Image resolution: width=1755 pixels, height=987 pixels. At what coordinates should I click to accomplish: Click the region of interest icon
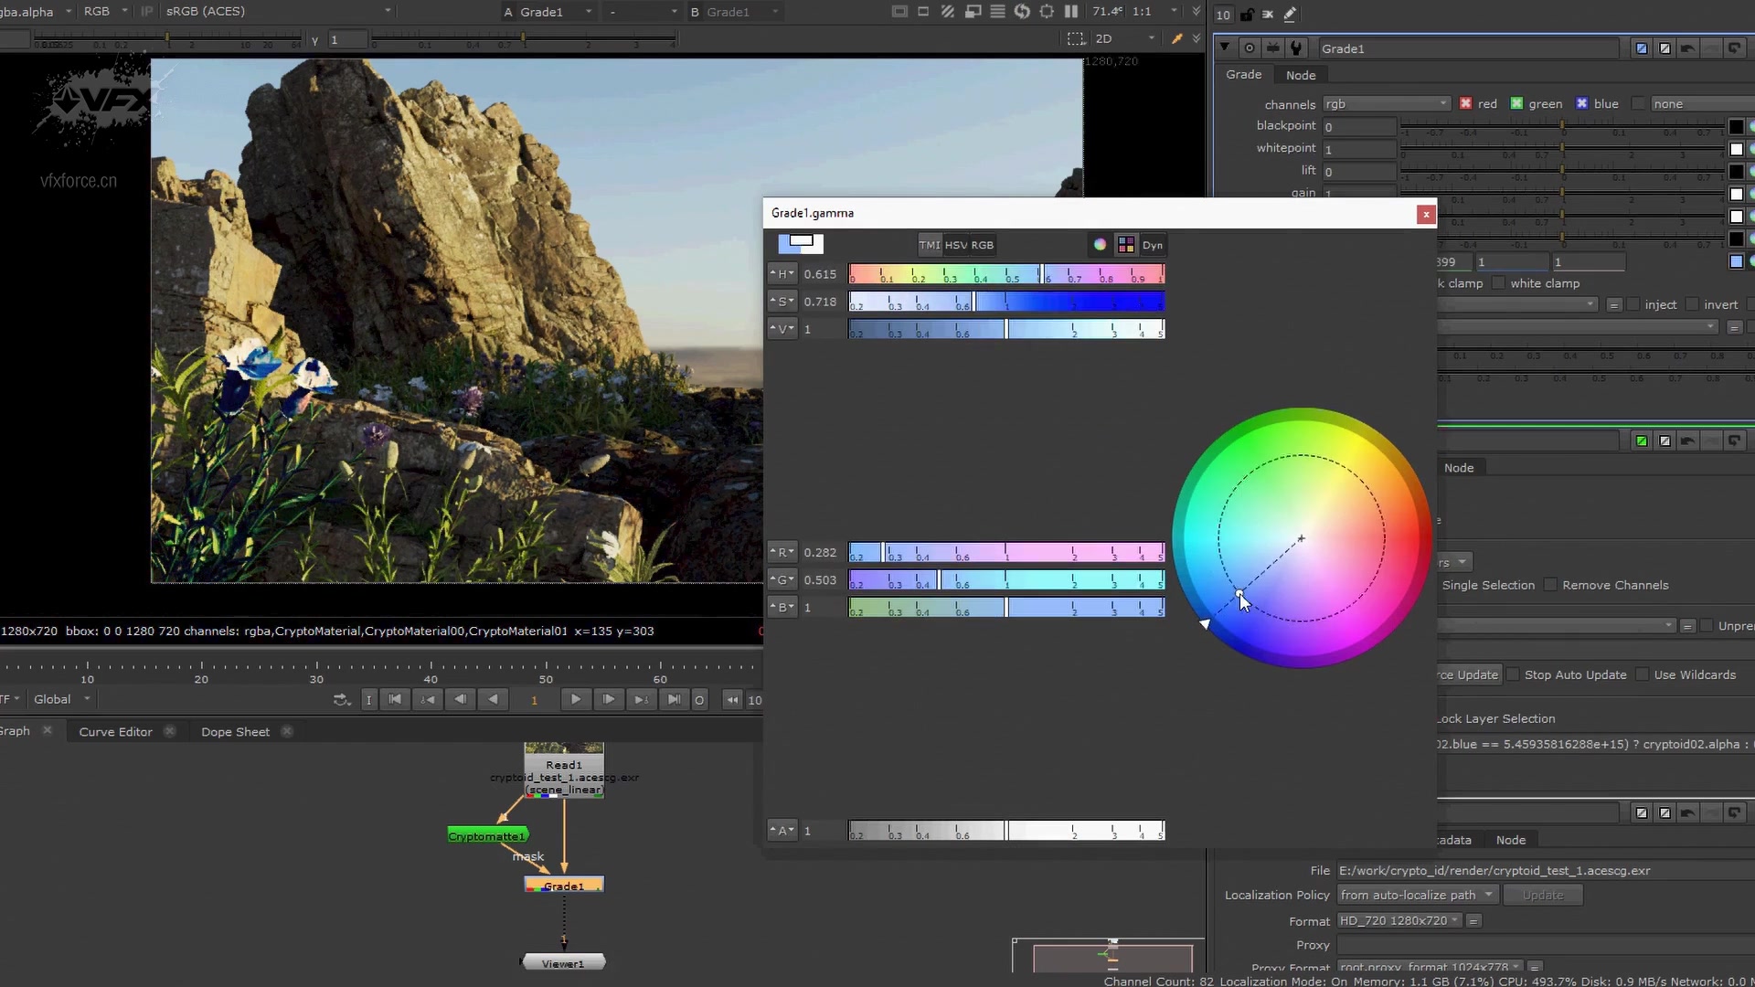coord(1076,38)
